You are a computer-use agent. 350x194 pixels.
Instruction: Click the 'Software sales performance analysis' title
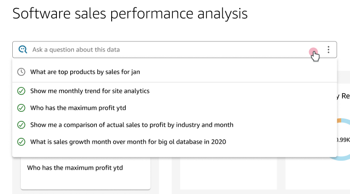[x=130, y=14]
